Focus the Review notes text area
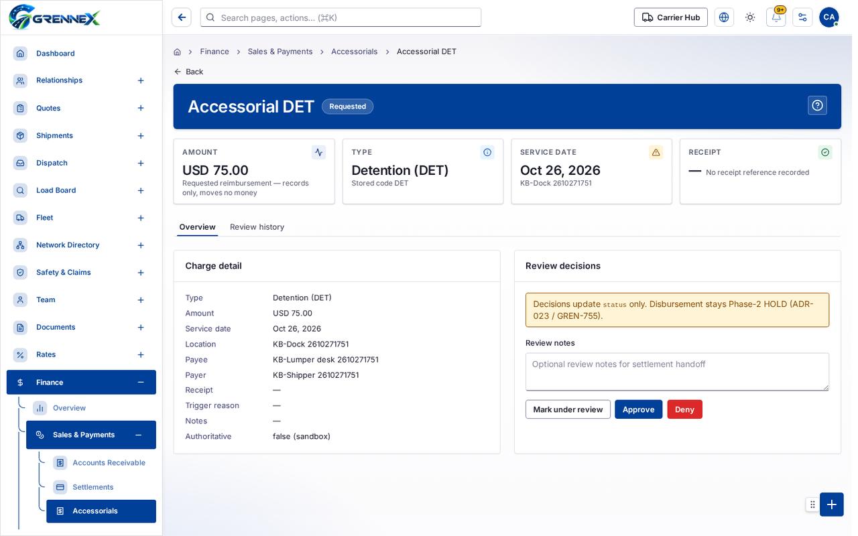Screen dimensions: 858x536 click(x=677, y=372)
